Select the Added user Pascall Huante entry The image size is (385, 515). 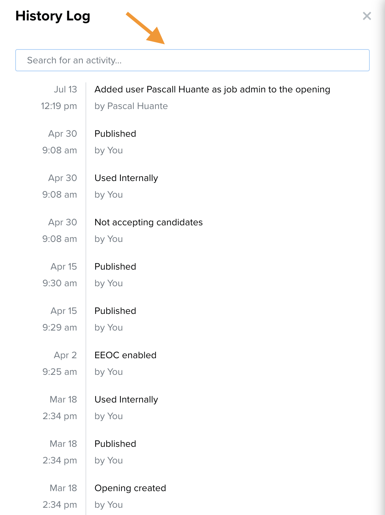(212, 89)
